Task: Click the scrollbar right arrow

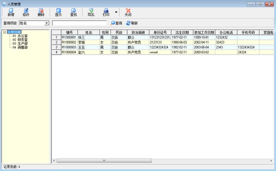Action: 271,161
